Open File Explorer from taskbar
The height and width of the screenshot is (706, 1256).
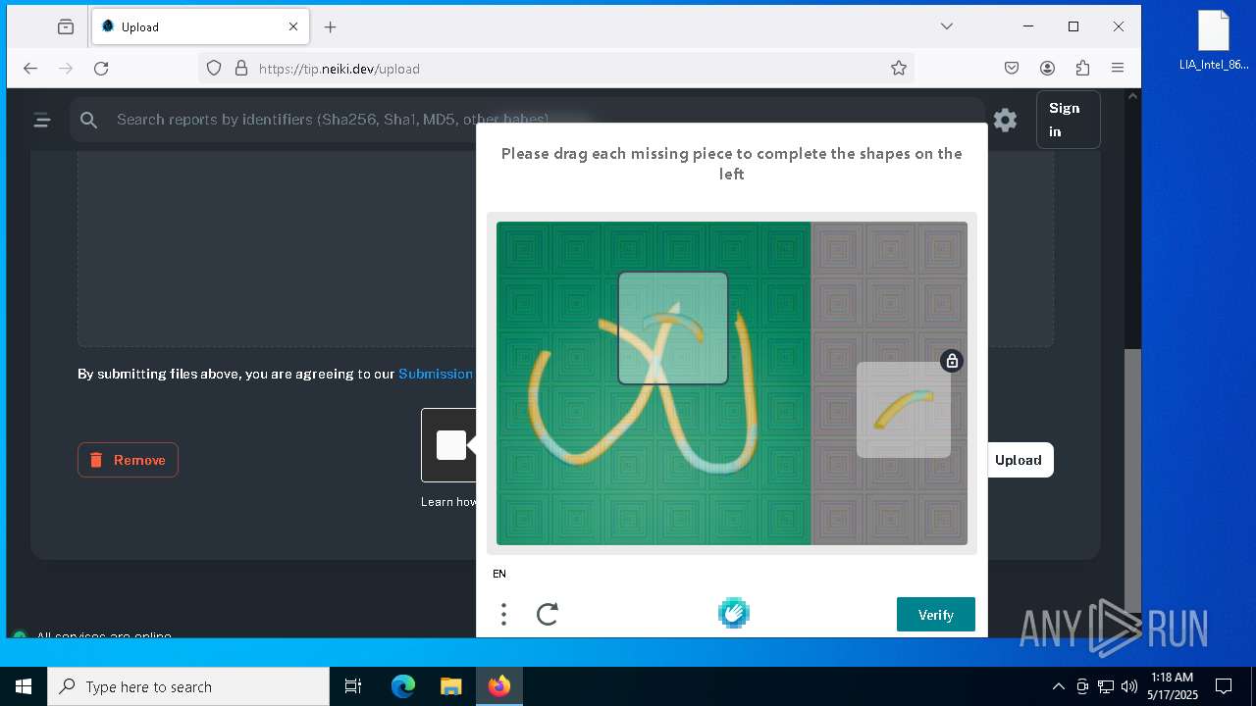pyautogui.click(x=450, y=686)
